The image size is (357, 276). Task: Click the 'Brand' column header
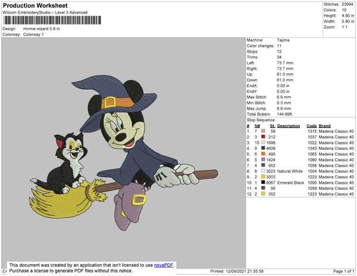pos(324,126)
